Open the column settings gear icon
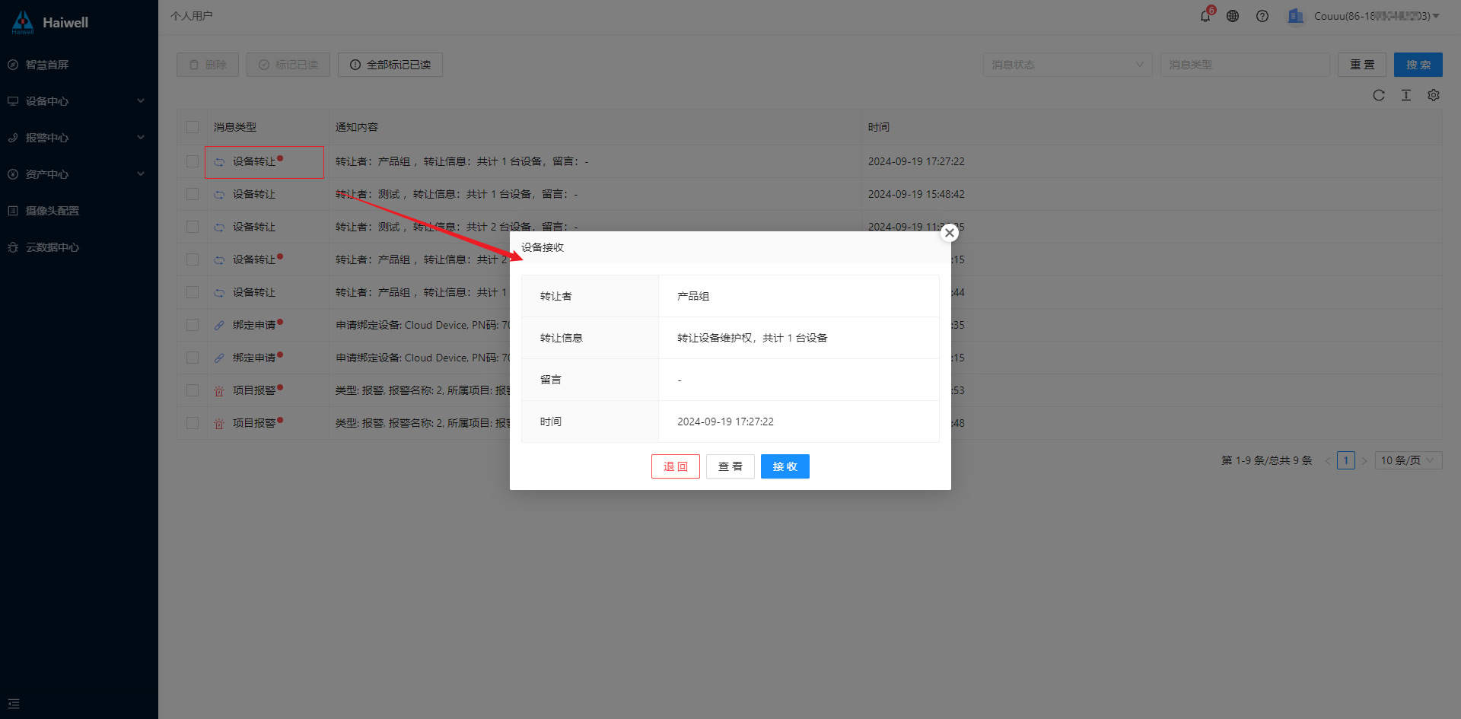This screenshot has height=719, width=1461. (1434, 95)
